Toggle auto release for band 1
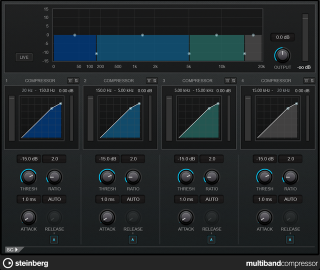Screen dimensions: 320x270 click(54, 239)
